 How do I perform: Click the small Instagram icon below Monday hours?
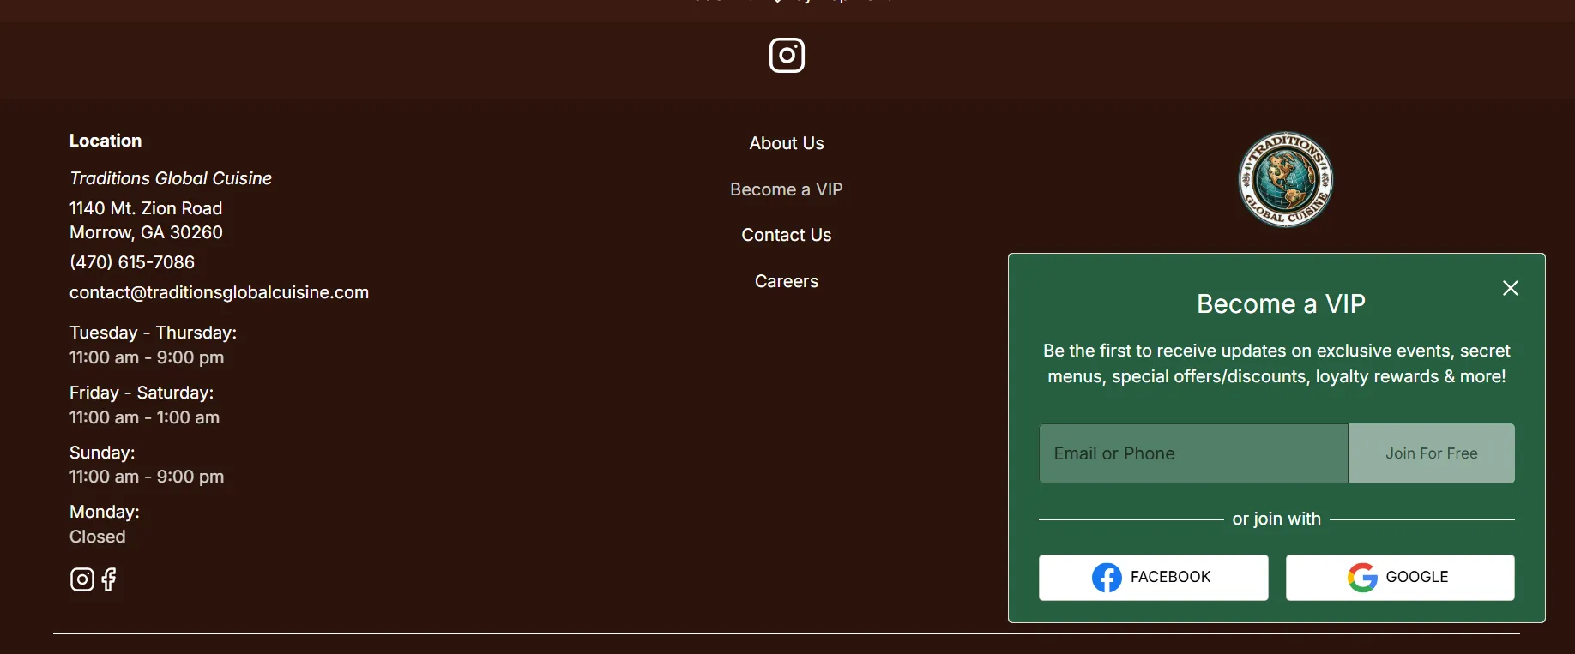coord(81,579)
